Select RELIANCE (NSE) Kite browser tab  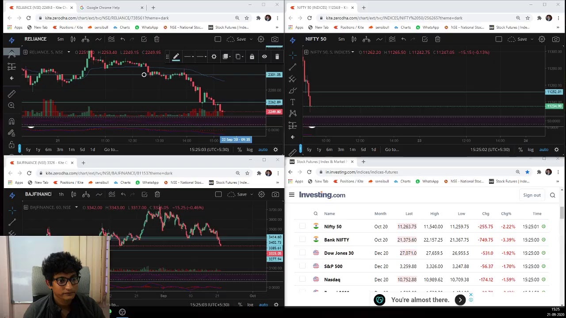click(x=41, y=8)
